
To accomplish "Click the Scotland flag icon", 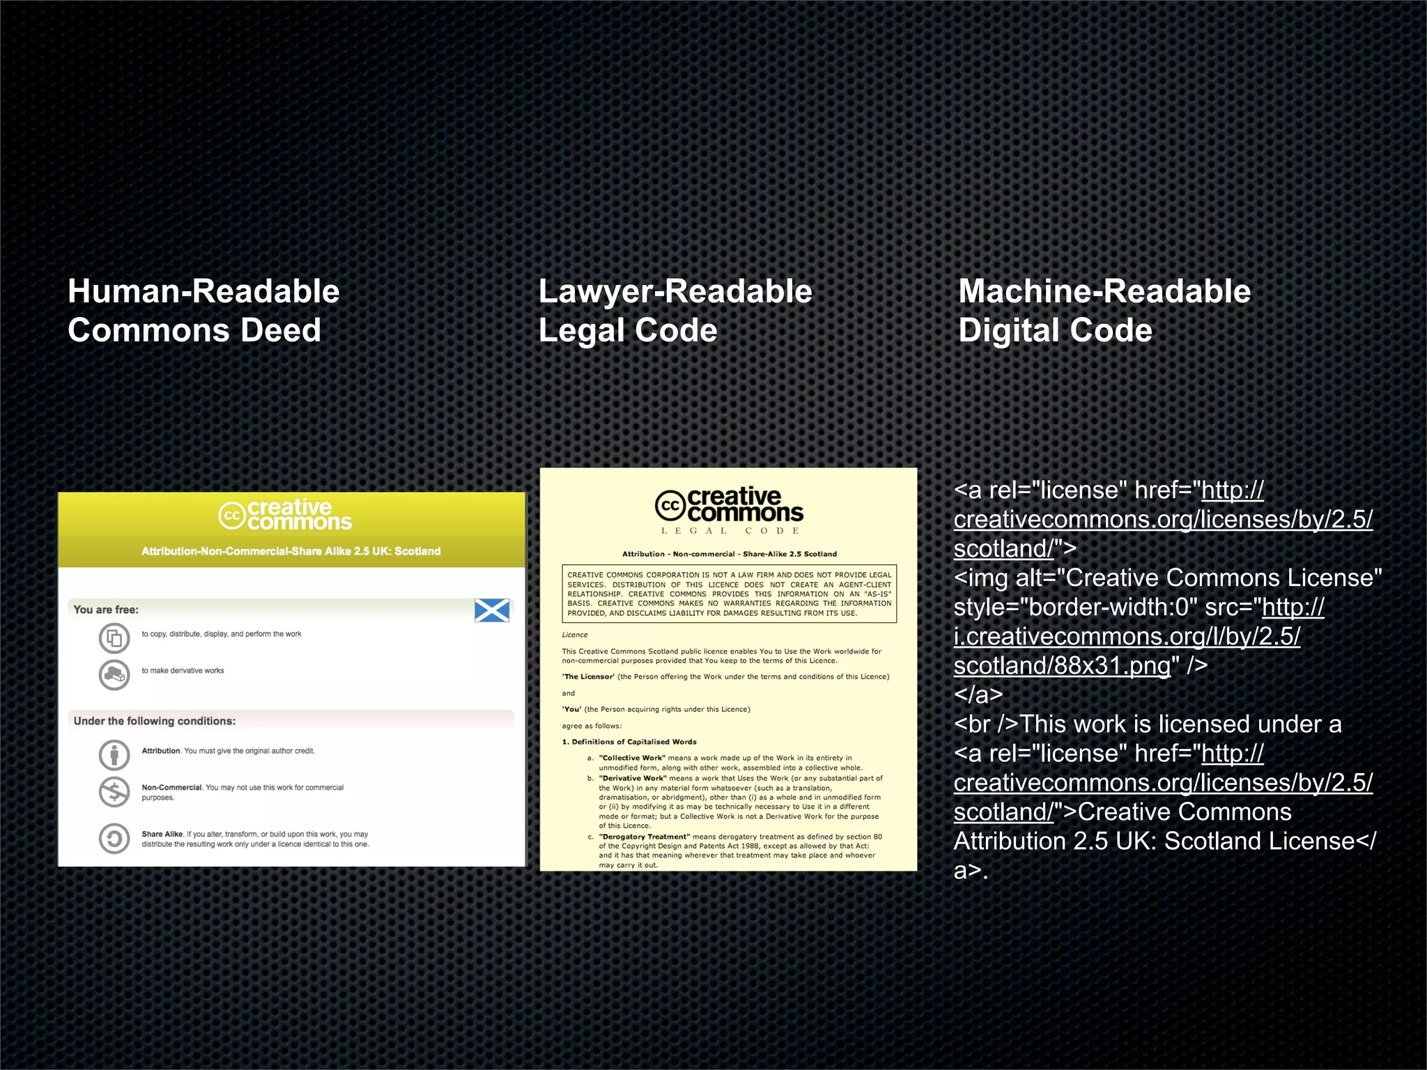I will pos(492,611).
